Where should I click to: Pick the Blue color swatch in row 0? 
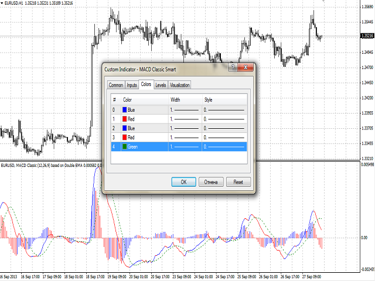click(125, 109)
